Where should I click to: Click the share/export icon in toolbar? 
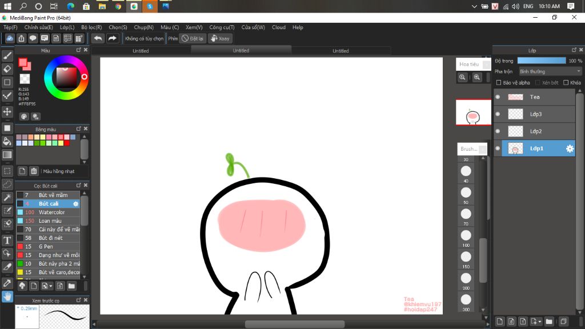(21, 38)
